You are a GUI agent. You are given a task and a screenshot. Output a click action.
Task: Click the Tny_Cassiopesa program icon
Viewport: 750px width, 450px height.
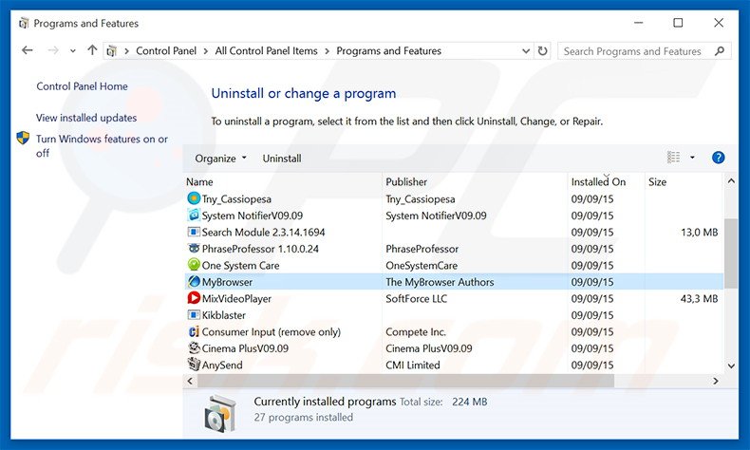194,198
